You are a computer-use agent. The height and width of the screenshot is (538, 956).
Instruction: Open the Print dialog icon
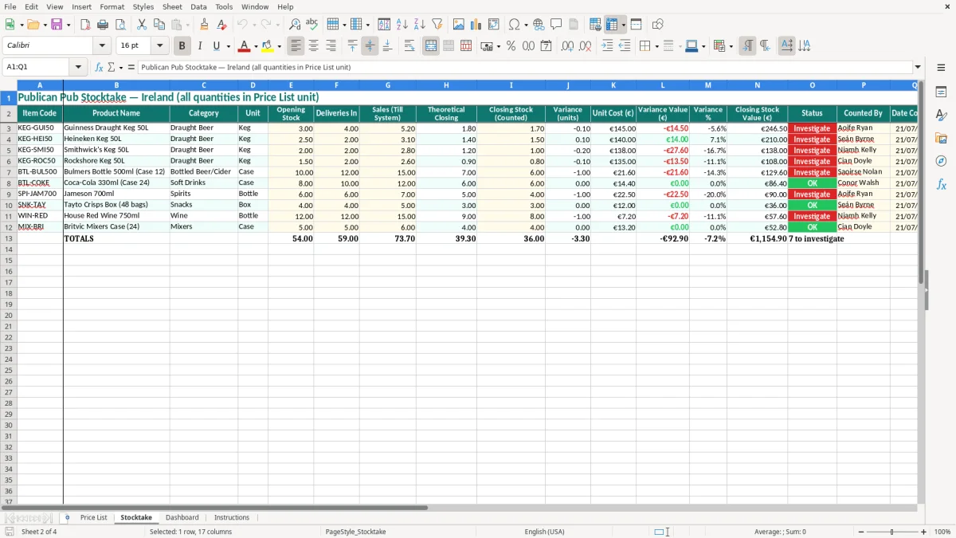pos(103,25)
